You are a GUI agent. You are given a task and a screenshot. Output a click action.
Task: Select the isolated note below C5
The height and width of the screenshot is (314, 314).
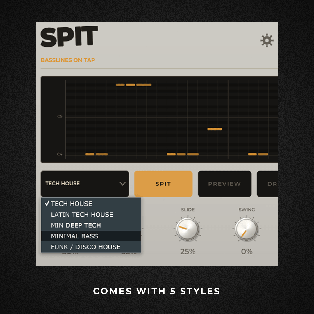pos(215,129)
